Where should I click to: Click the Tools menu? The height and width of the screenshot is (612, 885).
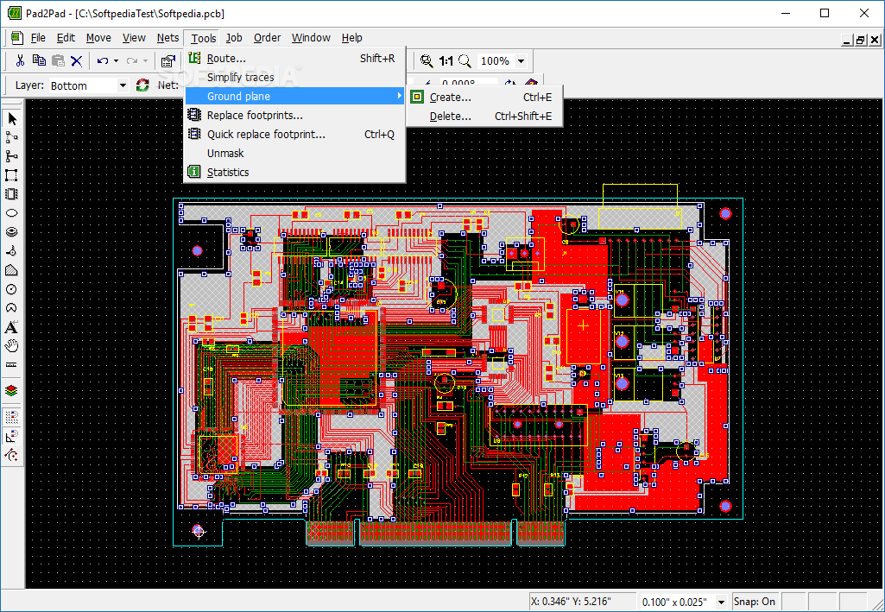coord(203,38)
